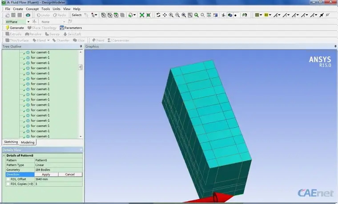Screen dimensions: 338x204
Task: Toggle Display Plane triad icon
Action: (x=224, y=15)
